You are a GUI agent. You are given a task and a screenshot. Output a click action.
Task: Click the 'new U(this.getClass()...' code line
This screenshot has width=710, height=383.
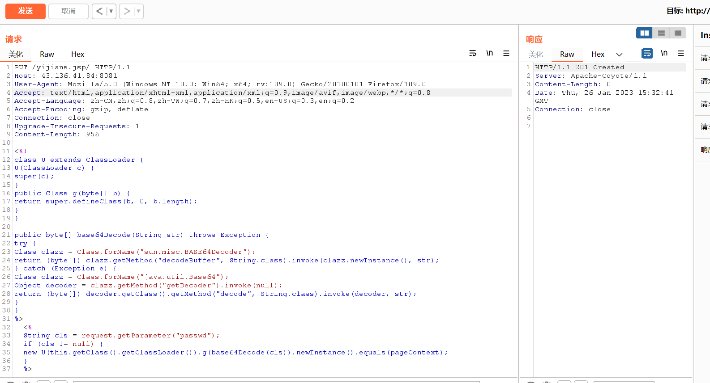point(235,353)
